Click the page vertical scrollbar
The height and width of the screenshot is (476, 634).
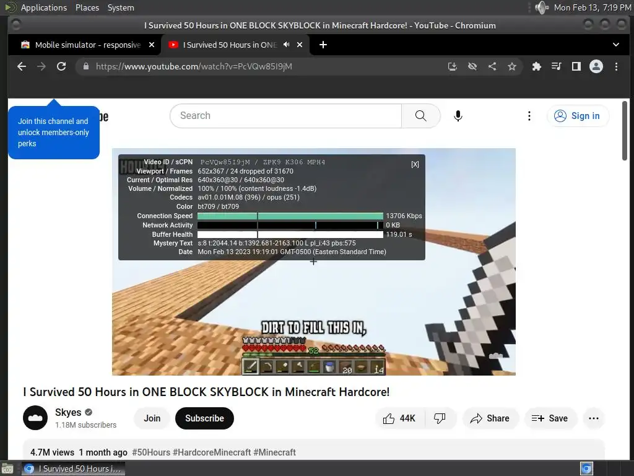(x=624, y=130)
